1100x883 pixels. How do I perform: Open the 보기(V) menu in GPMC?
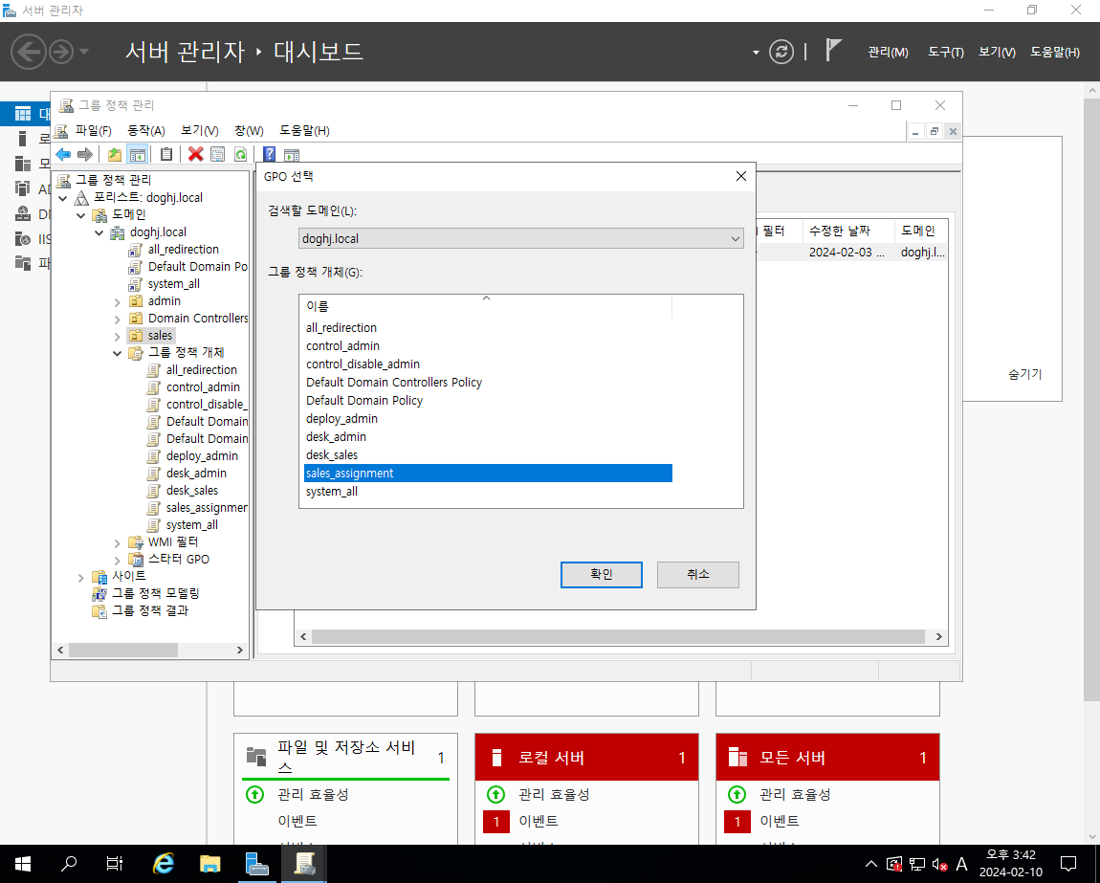pyautogui.click(x=199, y=130)
